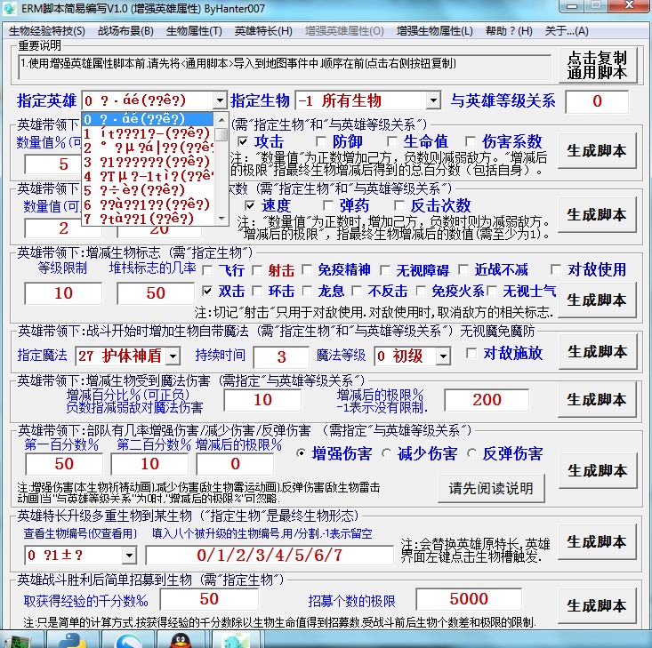The width and height of the screenshot is (652, 648).
Task: Click 生成脚本 beside the 攻击 checkbox row
Action: tap(597, 150)
